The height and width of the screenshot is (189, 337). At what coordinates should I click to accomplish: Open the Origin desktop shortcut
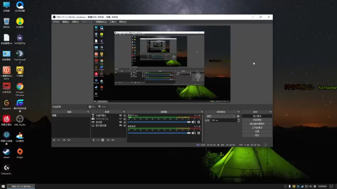pyautogui.click(x=20, y=153)
